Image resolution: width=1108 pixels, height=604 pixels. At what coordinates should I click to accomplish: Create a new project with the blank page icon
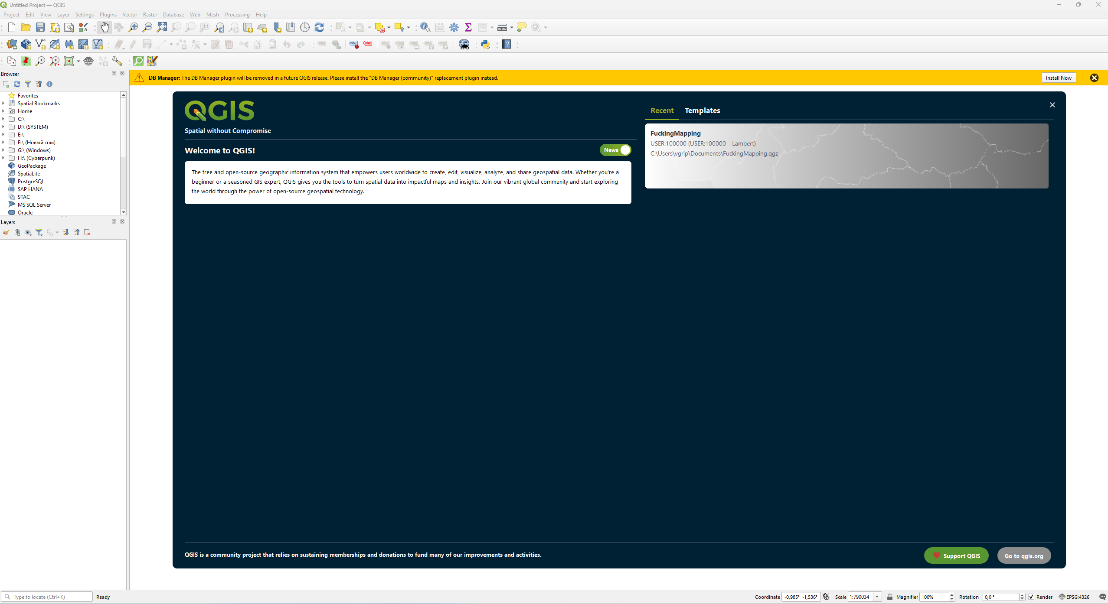12,27
